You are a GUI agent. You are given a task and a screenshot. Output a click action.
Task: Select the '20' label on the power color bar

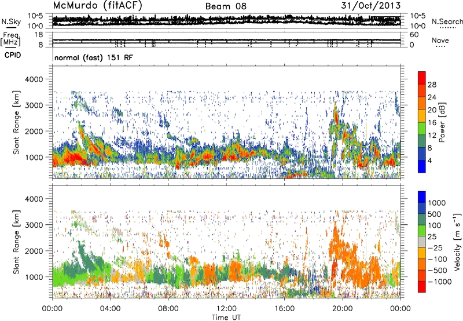click(432, 110)
